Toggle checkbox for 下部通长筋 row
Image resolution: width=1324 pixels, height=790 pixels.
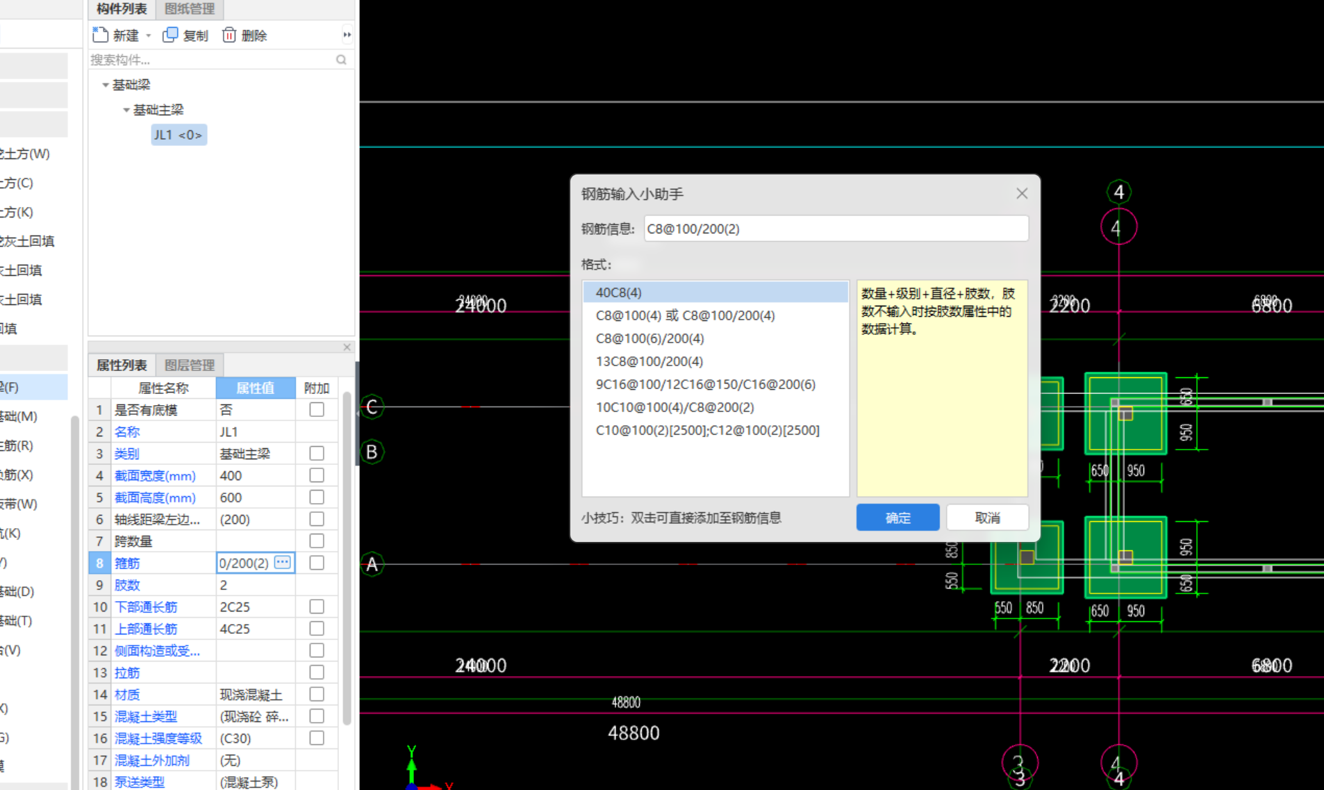[317, 607]
